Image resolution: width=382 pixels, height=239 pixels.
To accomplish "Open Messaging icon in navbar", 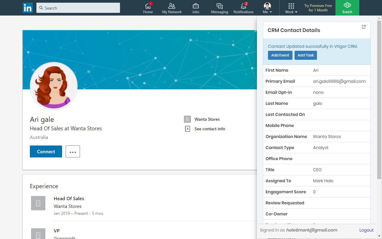I will coord(219,6).
